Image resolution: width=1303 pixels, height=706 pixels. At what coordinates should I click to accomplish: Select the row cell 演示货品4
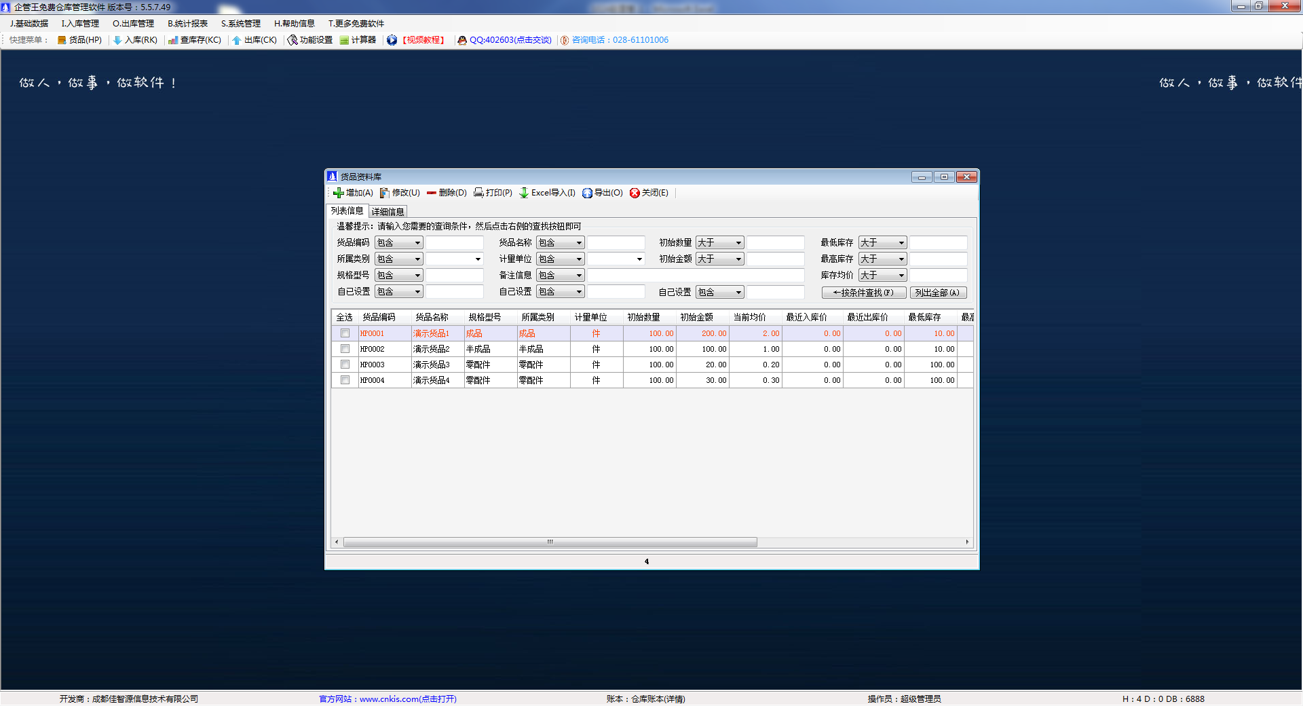[438, 380]
